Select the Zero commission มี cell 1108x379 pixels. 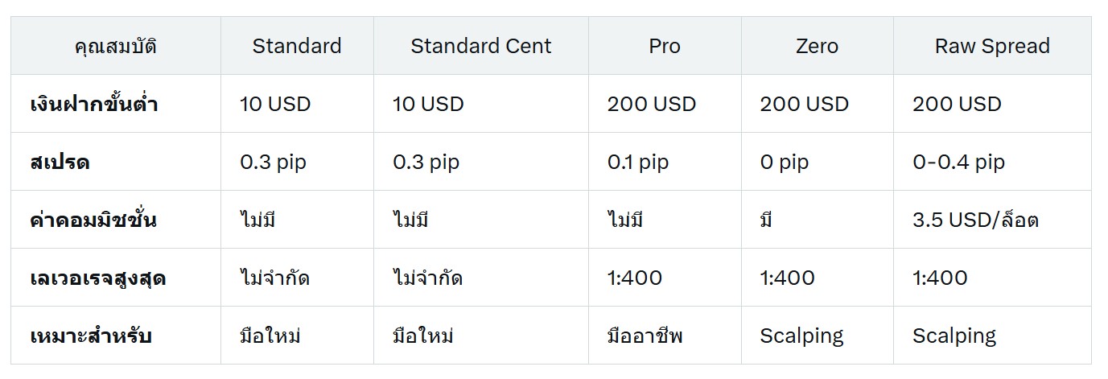tap(765, 220)
